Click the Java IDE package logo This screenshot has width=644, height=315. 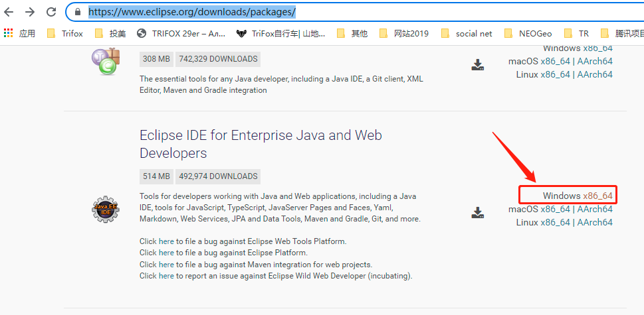[105, 61]
